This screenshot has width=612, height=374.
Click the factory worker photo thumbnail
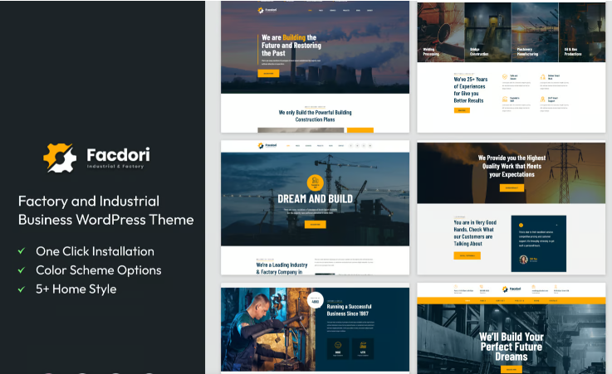pos(268,329)
